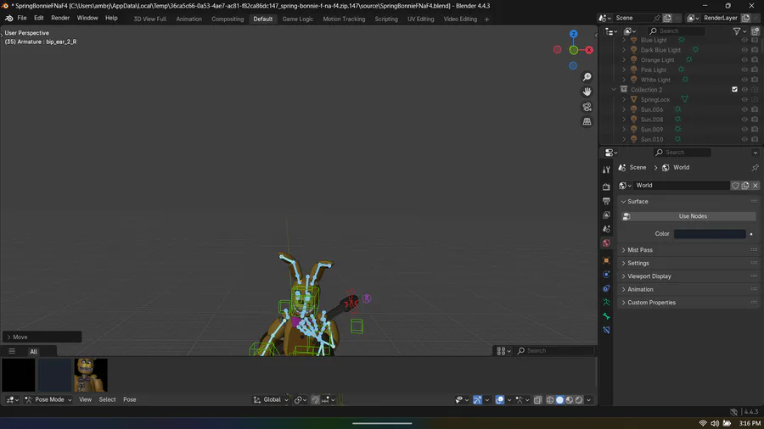This screenshot has height=429, width=764.
Task: Unlink the World datablock with X
Action: click(756, 186)
